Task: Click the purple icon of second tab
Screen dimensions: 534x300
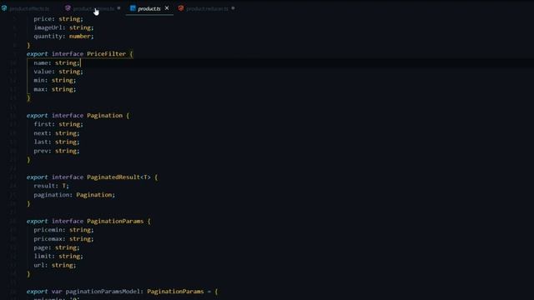Action: (x=68, y=8)
